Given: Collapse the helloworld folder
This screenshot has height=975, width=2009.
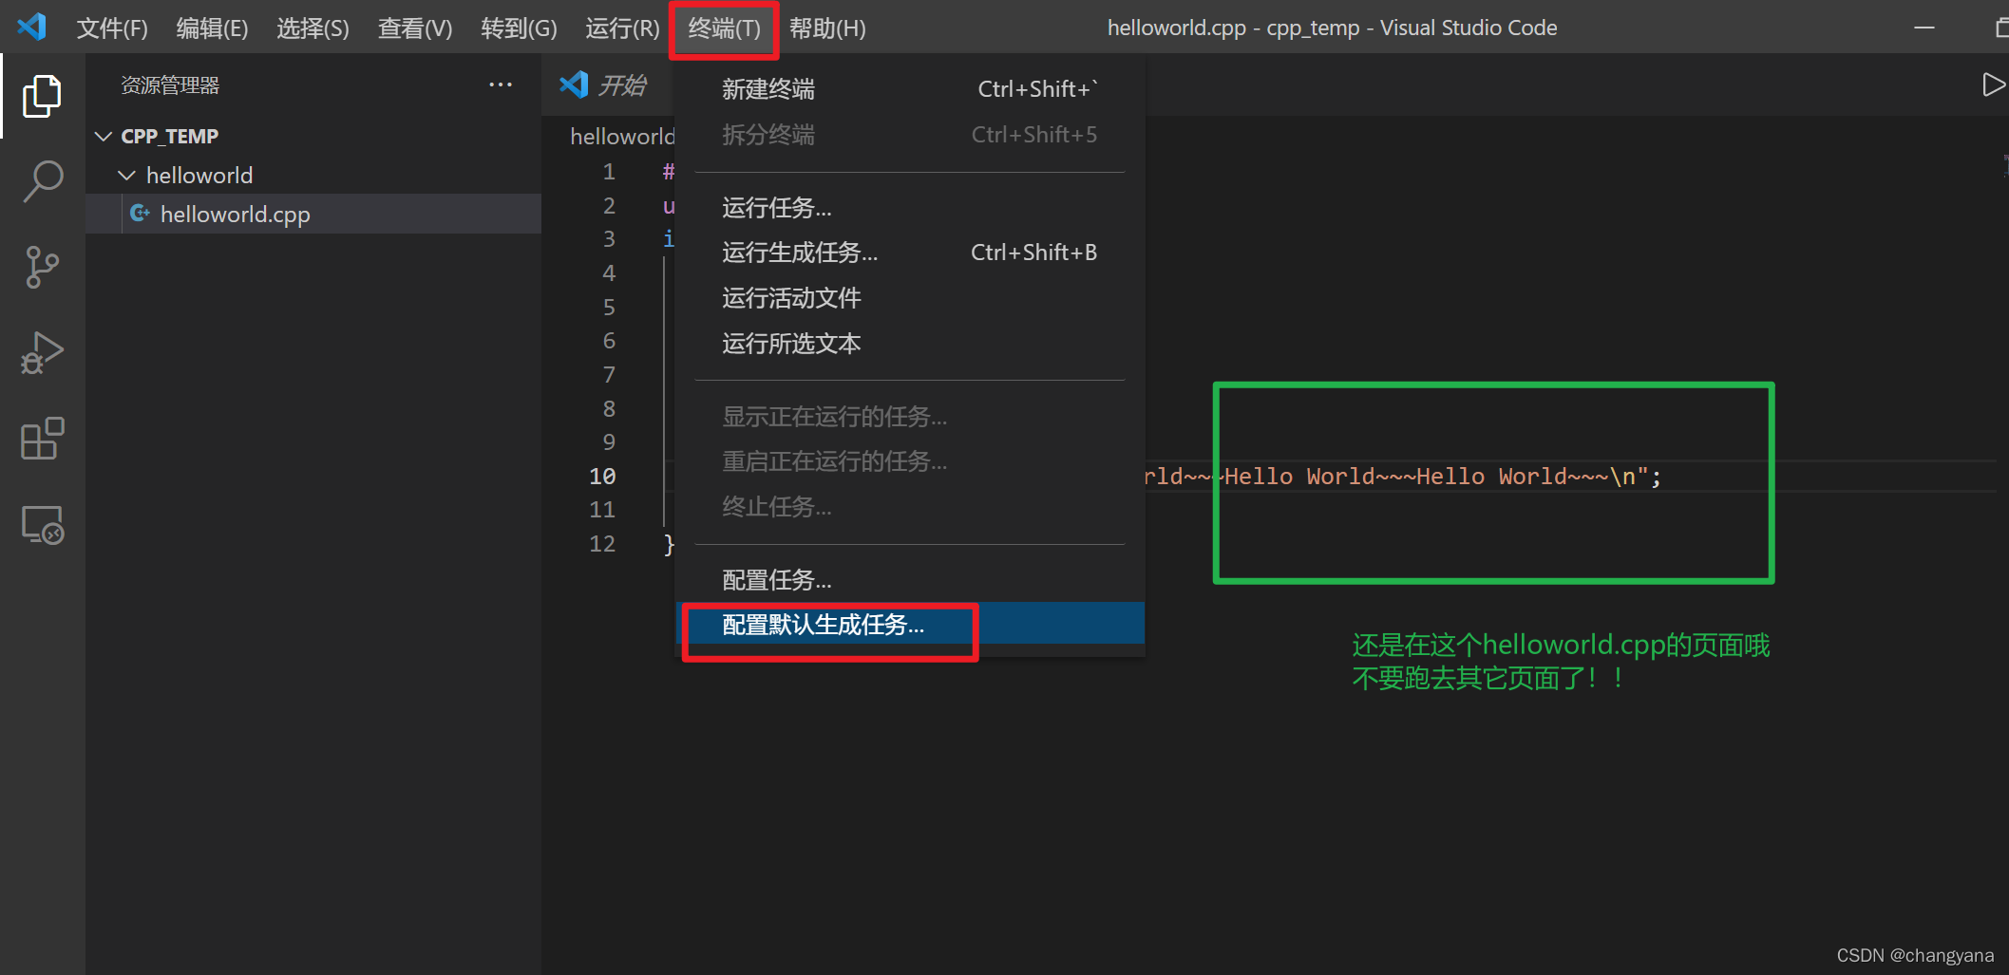Looking at the screenshot, I should pos(126,176).
